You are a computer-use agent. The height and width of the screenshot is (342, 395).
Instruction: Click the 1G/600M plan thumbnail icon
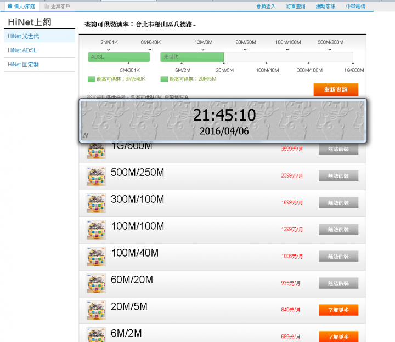coord(96,151)
